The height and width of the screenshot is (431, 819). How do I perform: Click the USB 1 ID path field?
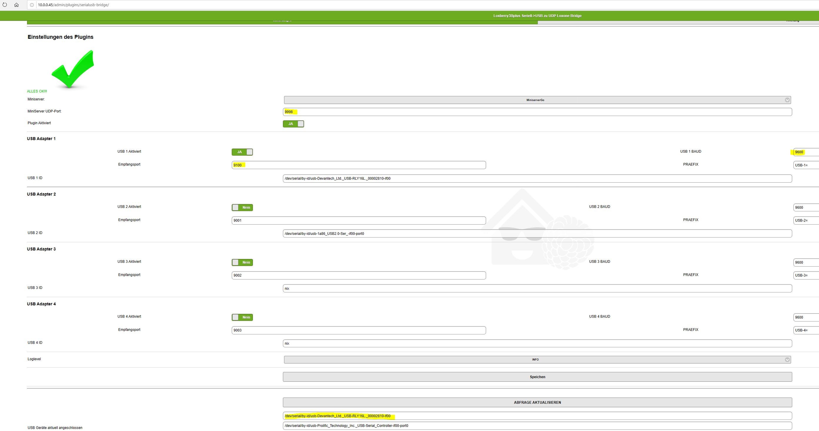click(x=537, y=179)
